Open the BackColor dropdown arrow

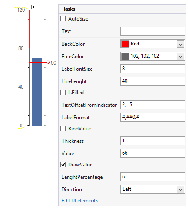(x=181, y=44)
